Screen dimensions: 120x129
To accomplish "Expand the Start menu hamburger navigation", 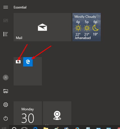I will click(6, 7).
